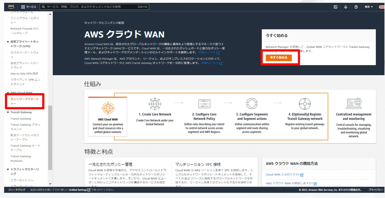Screen dimensions: 385x198
Task: Click the AWS Cloud WAN globe icon in the diagram
Action: 107,109
